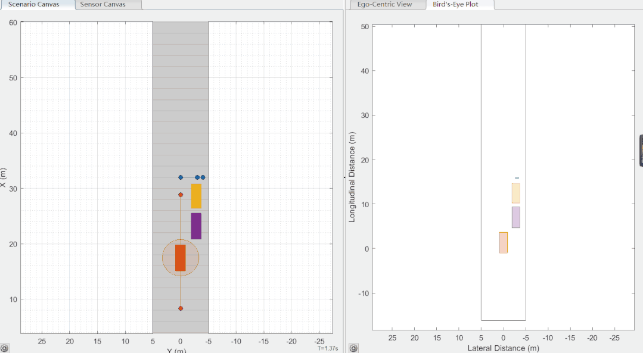
Task: Click the Lateral Distance (m) axis label
Action: click(x=503, y=348)
